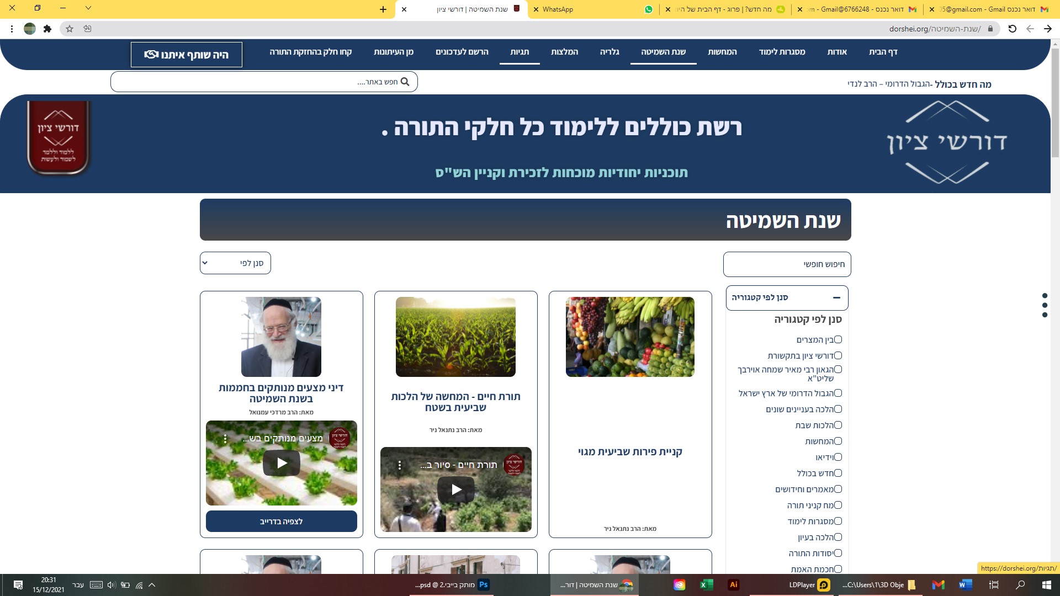Screen dimensions: 1060x596
Task: Open תגיות menu item
Action: click(x=520, y=52)
